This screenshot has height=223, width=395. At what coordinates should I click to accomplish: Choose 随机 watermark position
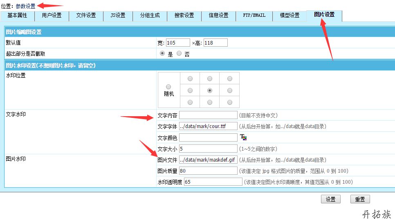168,87
